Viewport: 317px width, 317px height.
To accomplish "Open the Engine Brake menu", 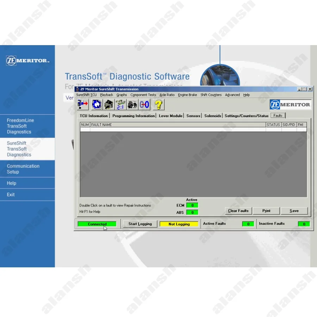I will pos(187,95).
